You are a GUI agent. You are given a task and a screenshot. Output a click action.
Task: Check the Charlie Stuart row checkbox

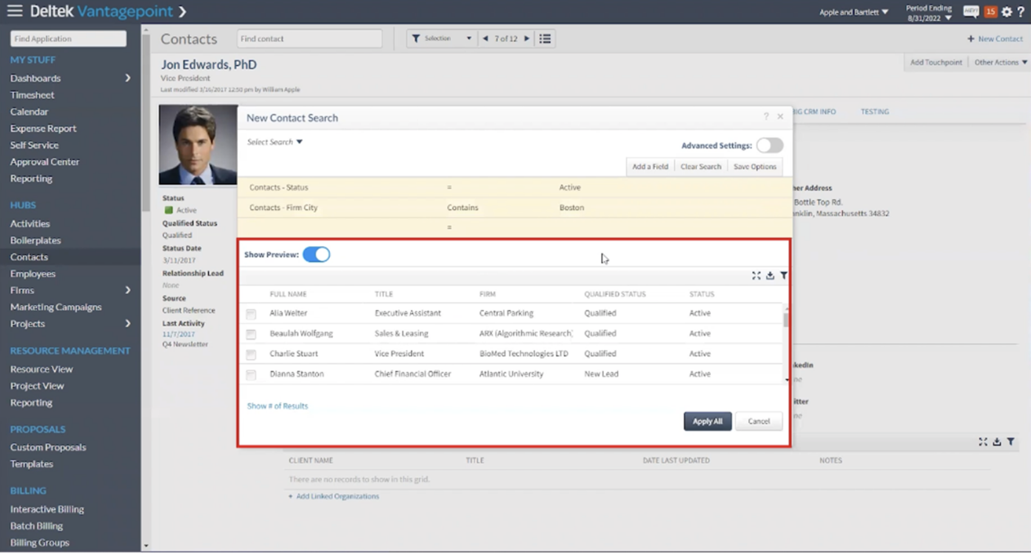pos(251,354)
